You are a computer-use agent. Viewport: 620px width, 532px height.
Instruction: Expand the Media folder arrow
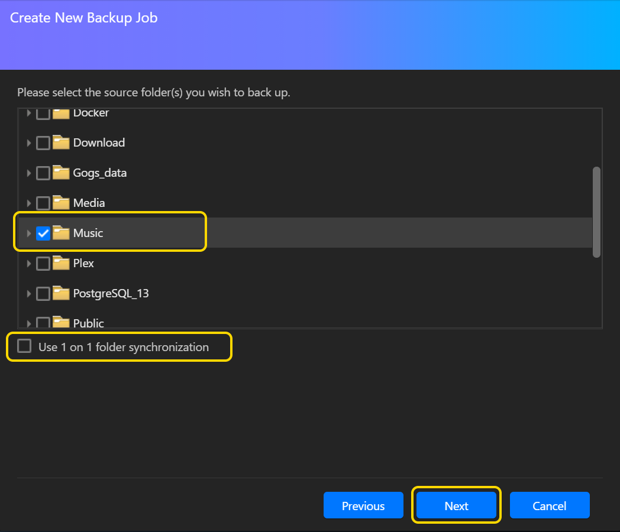pos(28,203)
